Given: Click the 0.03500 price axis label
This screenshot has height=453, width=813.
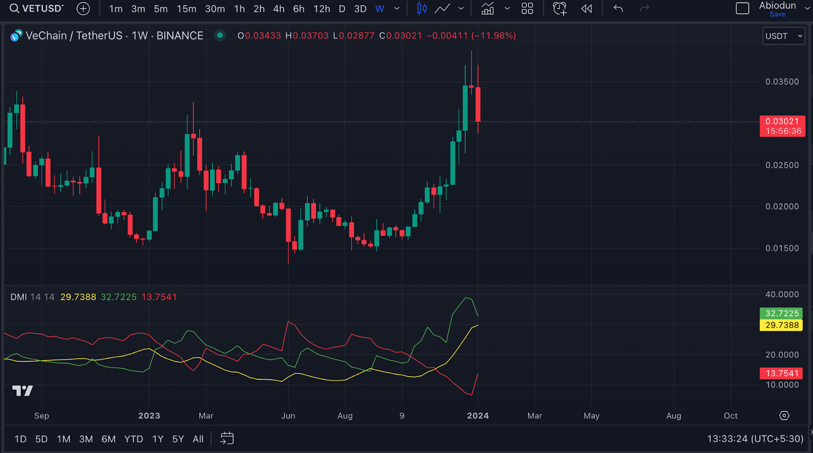Looking at the screenshot, I should pos(782,82).
